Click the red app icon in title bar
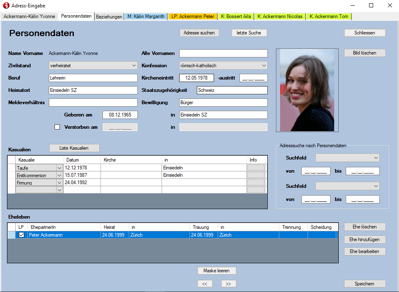Screen dimensions: 399x292 (5, 6)
